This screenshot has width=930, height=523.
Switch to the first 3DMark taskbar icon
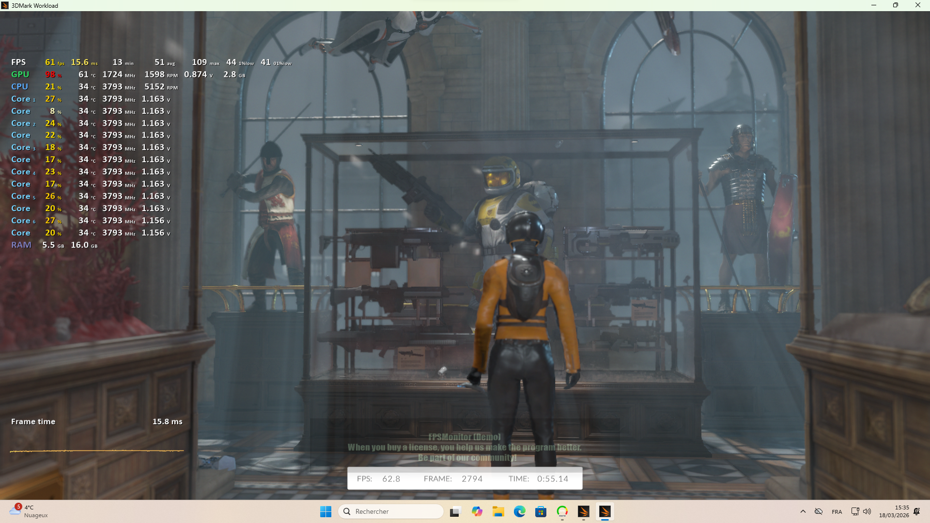[x=584, y=511]
